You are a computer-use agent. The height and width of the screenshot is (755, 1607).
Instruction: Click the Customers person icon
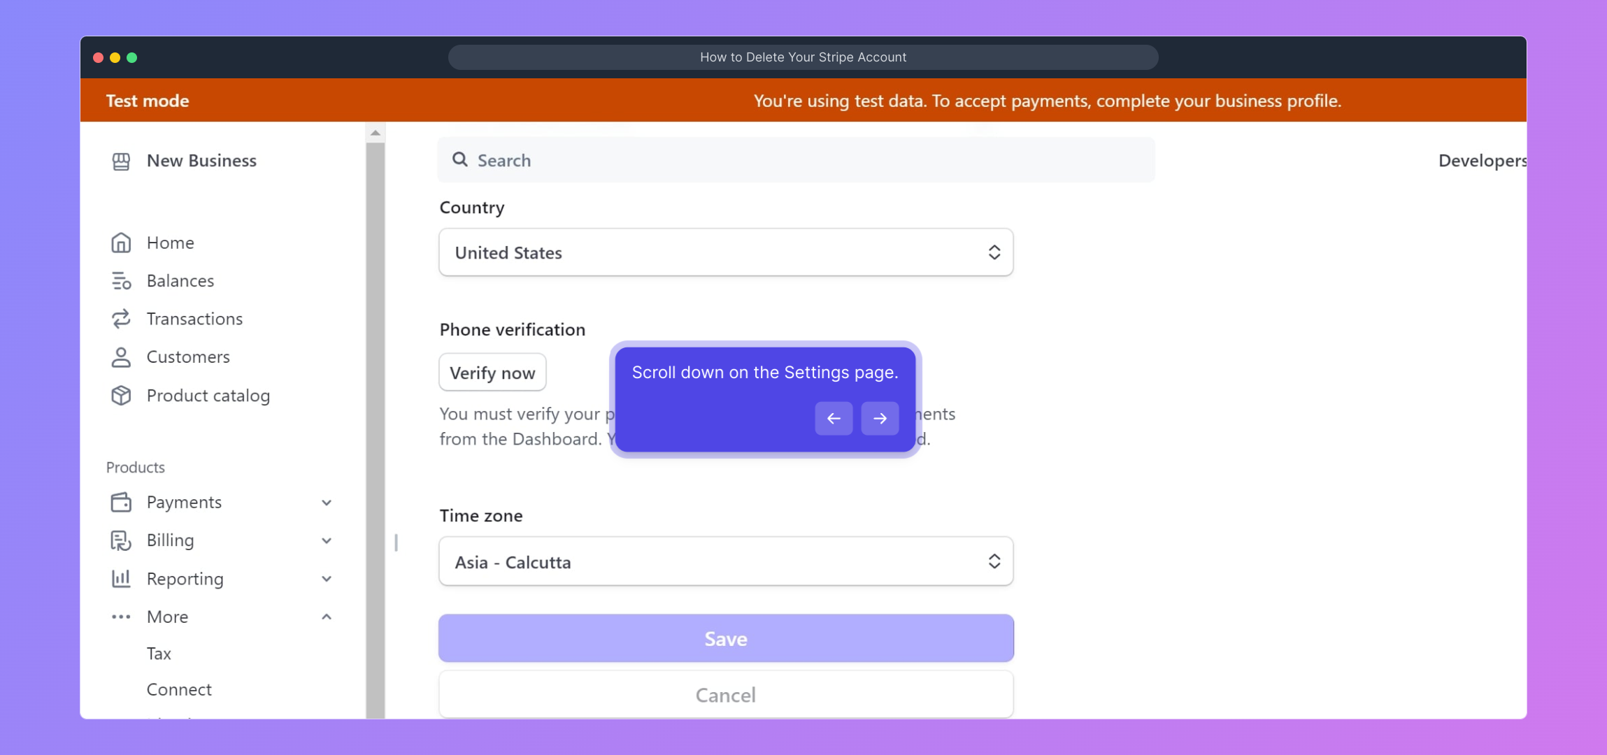(x=121, y=357)
